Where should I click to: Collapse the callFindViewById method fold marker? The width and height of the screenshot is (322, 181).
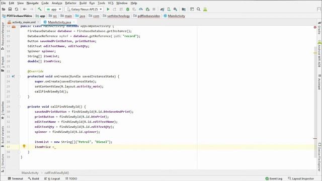tap(19, 107)
